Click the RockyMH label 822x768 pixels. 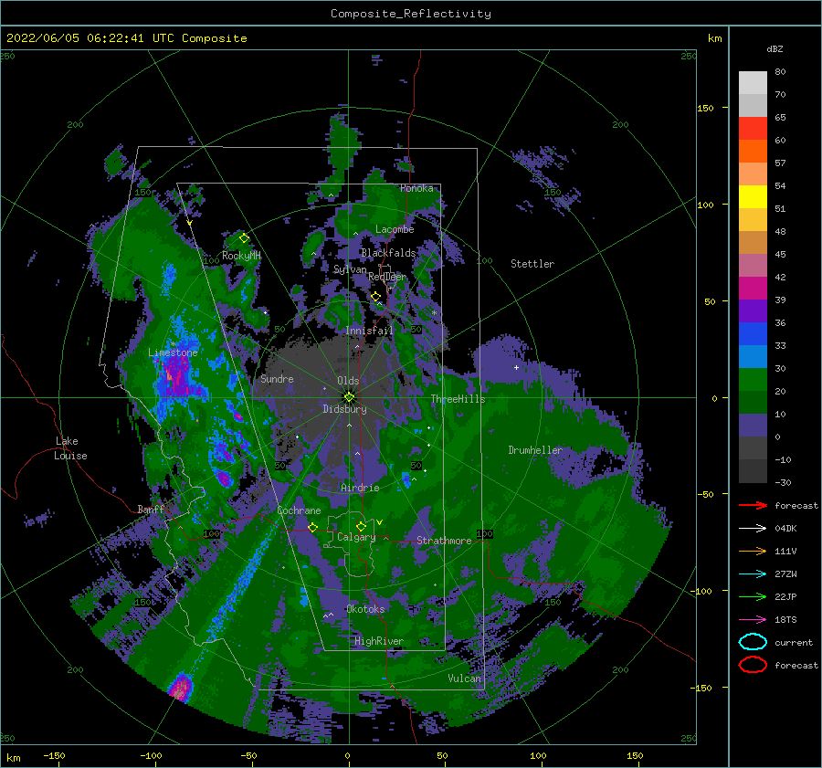(241, 256)
